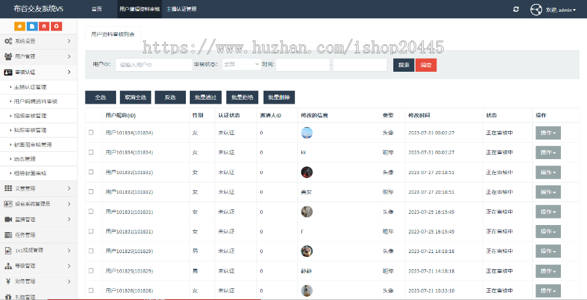This screenshot has width=587, height=300.
Task: Click the 搜索 button
Action: coord(404,65)
